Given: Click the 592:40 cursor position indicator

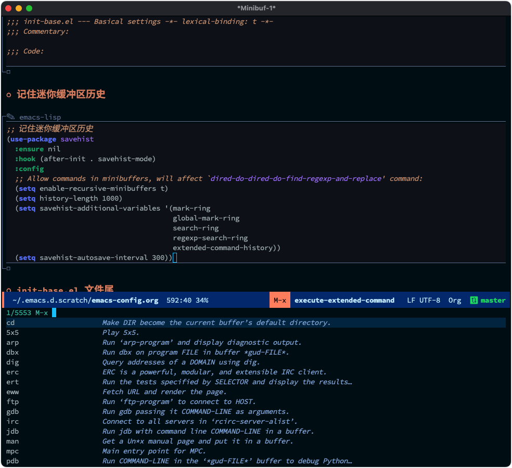Looking at the screenshot, I should (179, 300).
